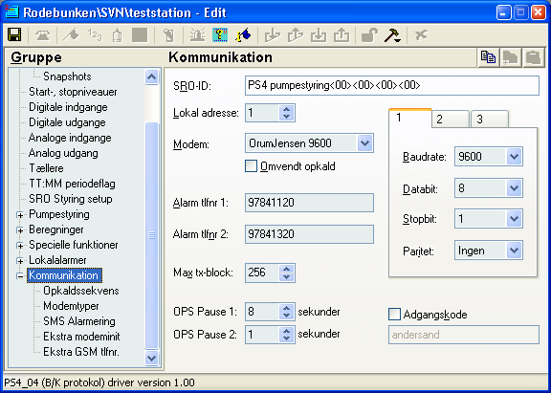551x393 pixels.
Task: Select Digitale udgange tree item
Action: point(67,122)
